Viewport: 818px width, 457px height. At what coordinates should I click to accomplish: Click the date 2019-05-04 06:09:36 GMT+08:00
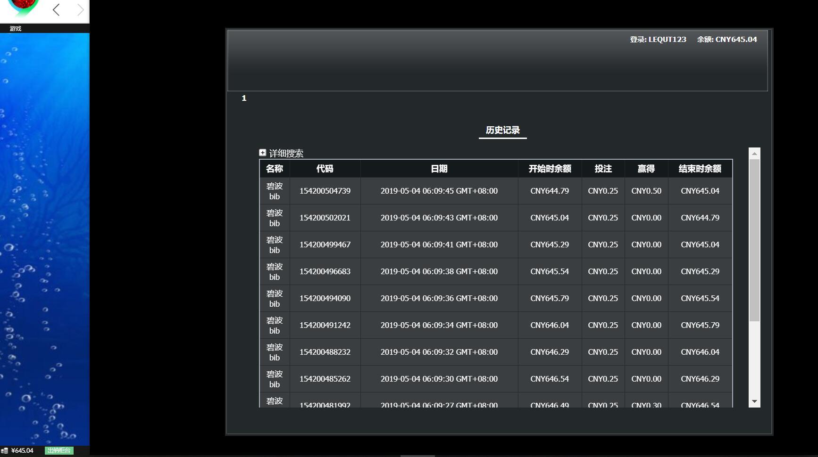[439, 298]
